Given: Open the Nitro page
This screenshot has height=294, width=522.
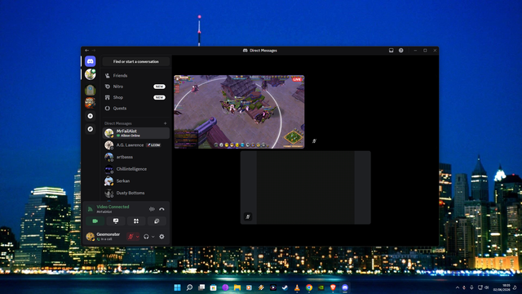Looking at the screenshot, I should (136, 87).
